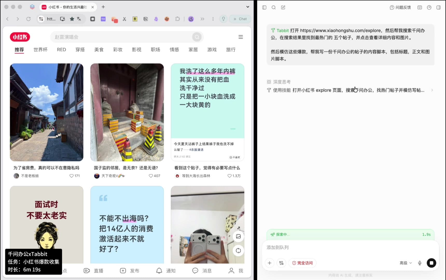The image size is (446, 280).
Task: Open author 等到大海长出森林 profile
Action: [193, 176]
